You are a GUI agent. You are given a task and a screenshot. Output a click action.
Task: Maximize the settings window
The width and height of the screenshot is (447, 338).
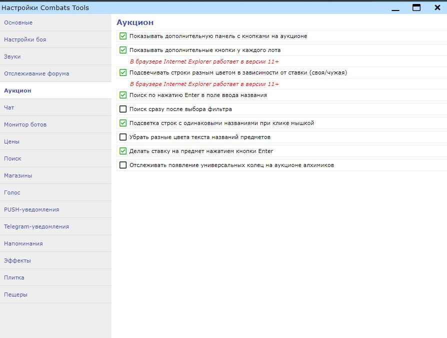click(416, 7)
